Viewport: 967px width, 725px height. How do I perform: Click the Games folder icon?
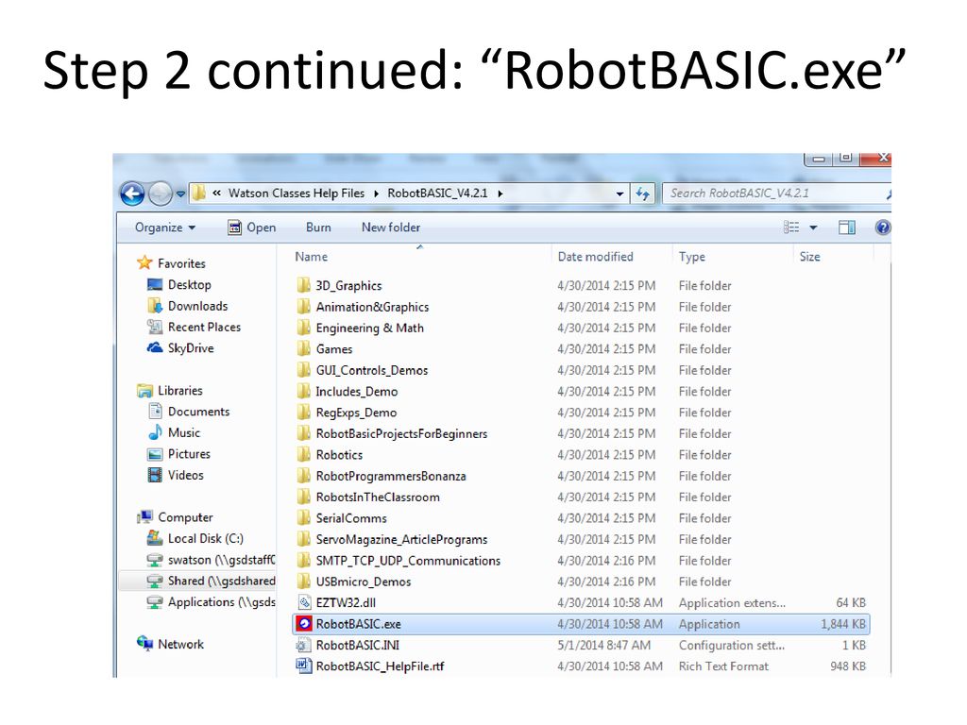tap(303, 348)
